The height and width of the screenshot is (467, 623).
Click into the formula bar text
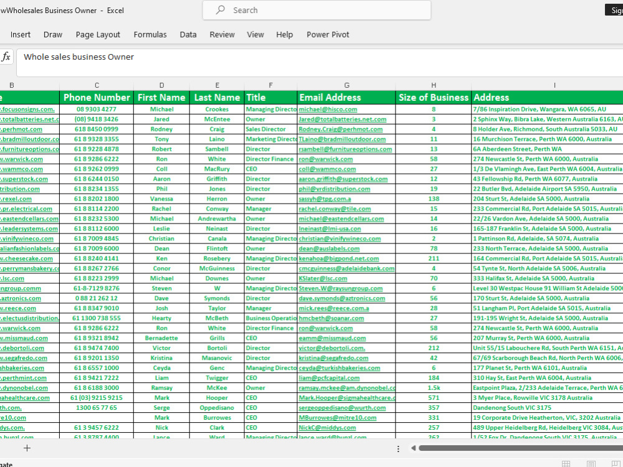(78, 57)
